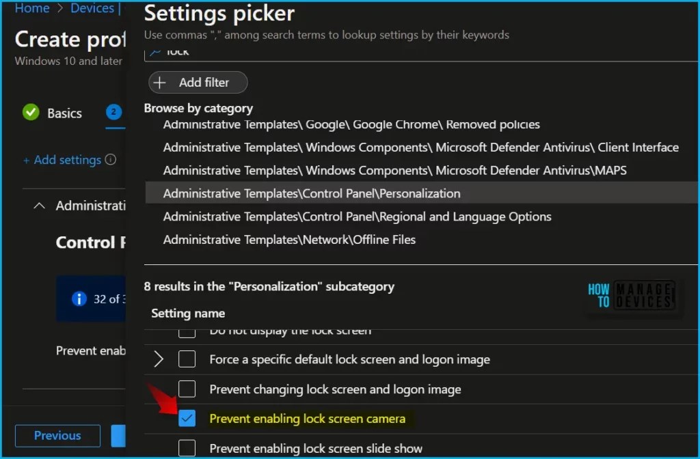Check Prevent changing lock screen and logon image
This screenshot has width=700, height=459.
[x=187, y=389]
